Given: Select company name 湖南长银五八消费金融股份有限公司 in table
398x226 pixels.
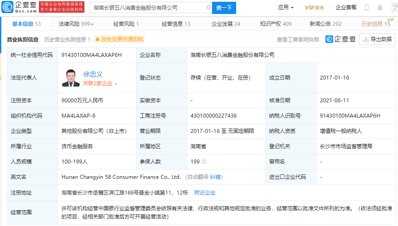Looking at the screenshot, I should [233, 55].
